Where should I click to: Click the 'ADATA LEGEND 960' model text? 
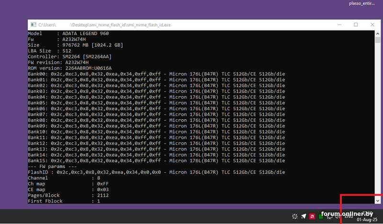[86, 34]
